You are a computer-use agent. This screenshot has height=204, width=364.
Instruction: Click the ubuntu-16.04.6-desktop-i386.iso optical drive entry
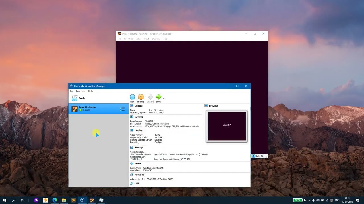point(181,154)
